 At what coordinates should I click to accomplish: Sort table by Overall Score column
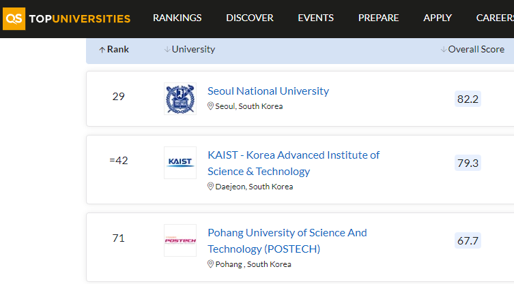(x=472, y=49)
